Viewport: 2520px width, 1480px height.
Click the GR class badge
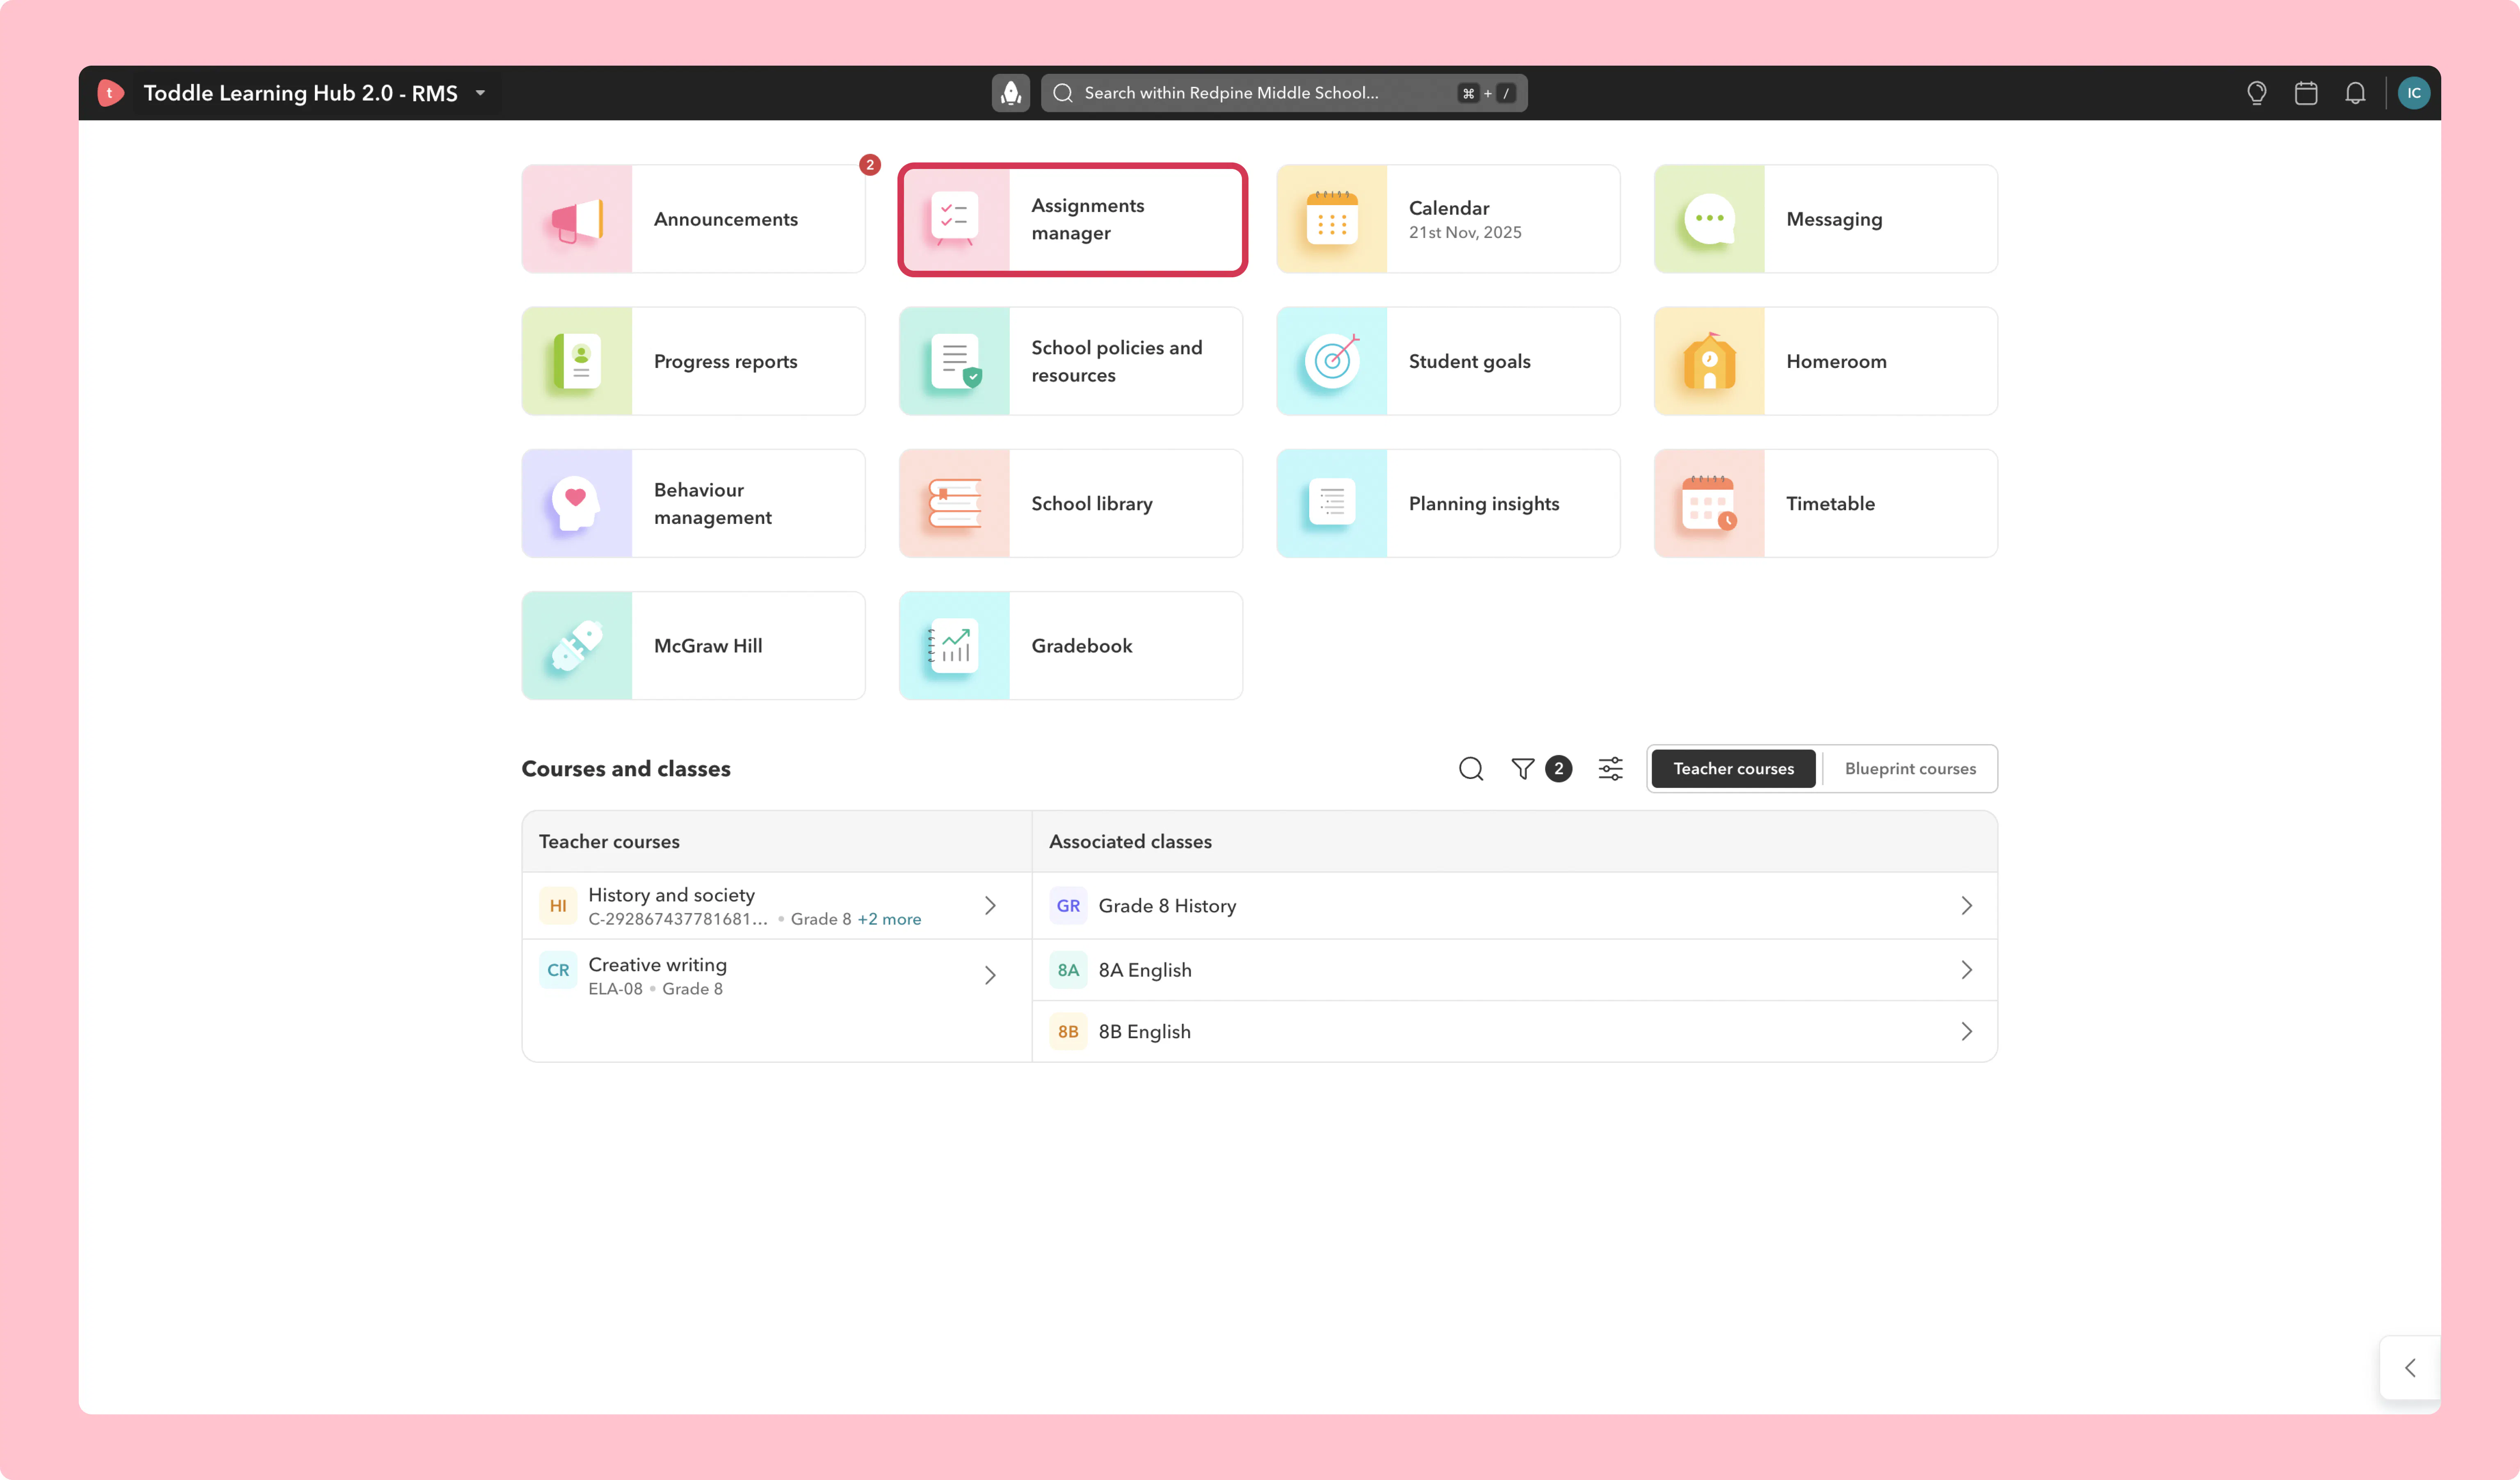[1068, 906]
